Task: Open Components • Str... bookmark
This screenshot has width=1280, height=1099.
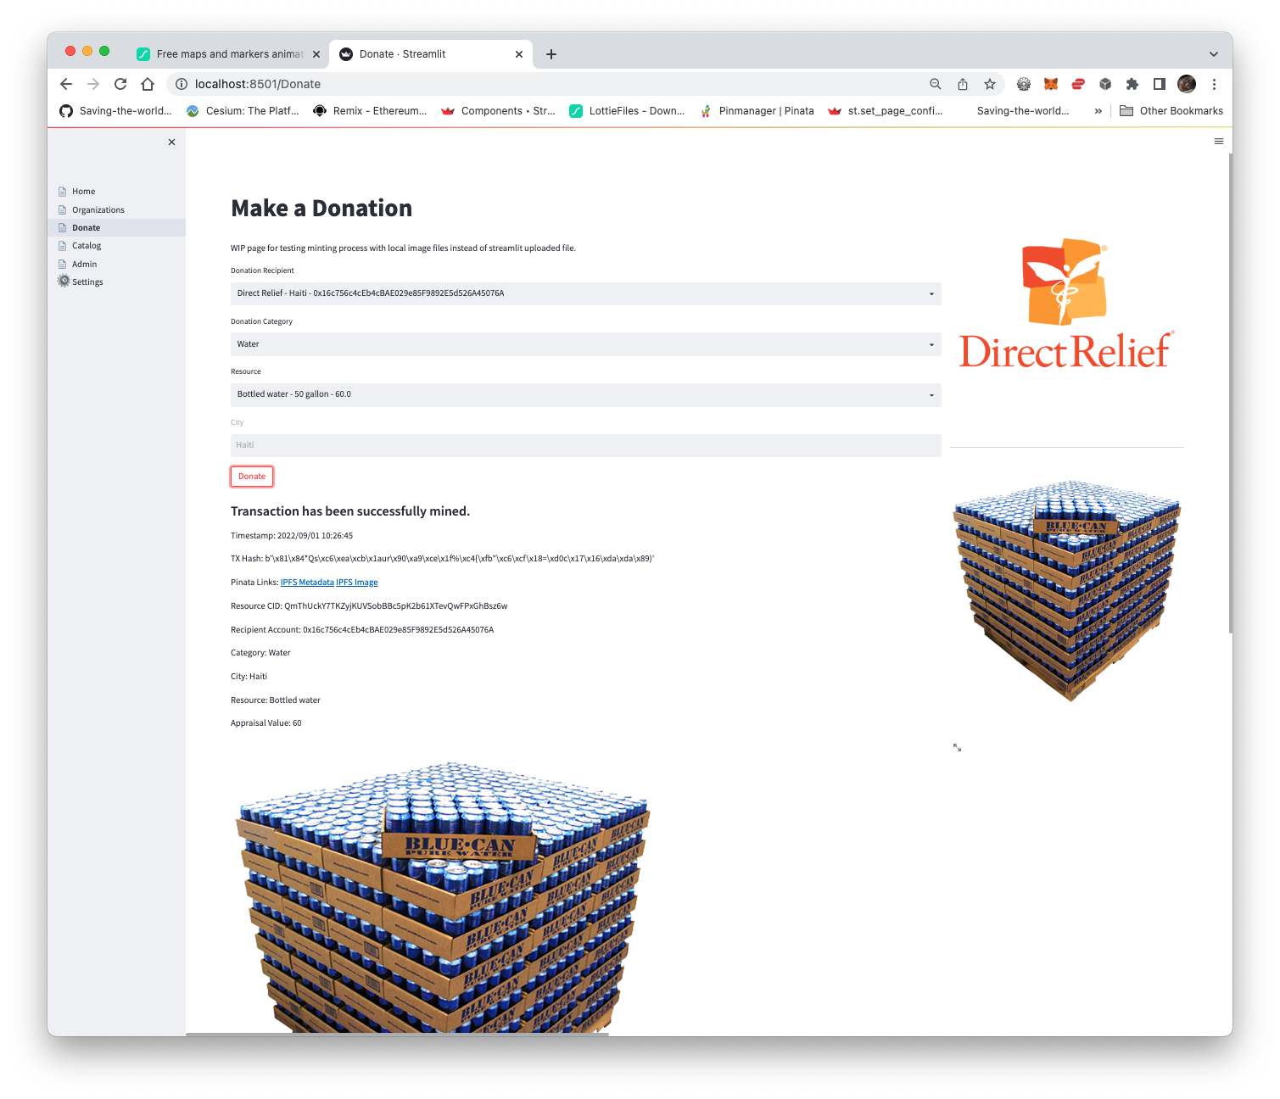Action: (x=499, y=111)
